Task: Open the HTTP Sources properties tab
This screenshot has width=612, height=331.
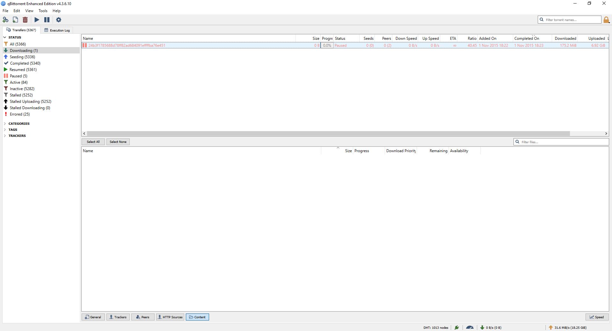Action: (170, 317)
